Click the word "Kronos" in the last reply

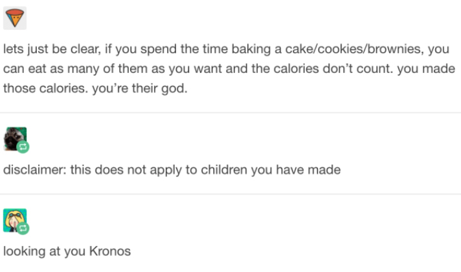(111, 251)
